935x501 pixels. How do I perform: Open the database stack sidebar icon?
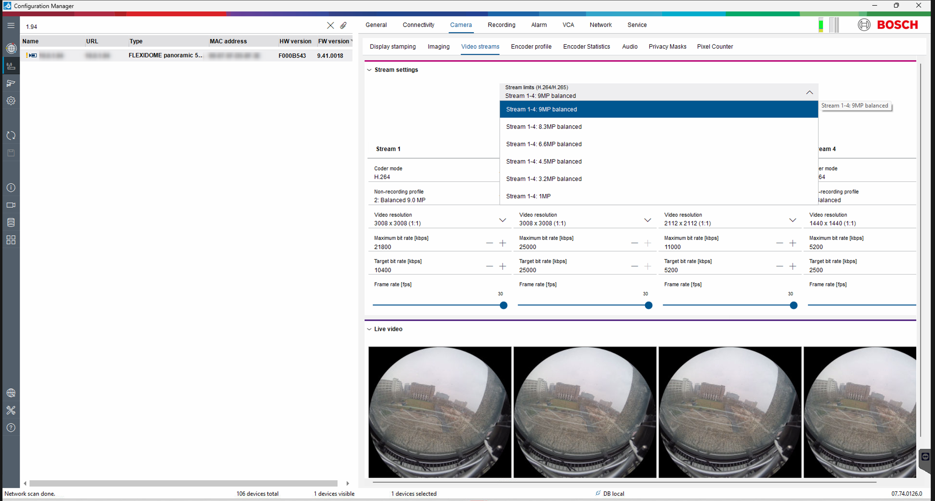[x=11, y=222]
